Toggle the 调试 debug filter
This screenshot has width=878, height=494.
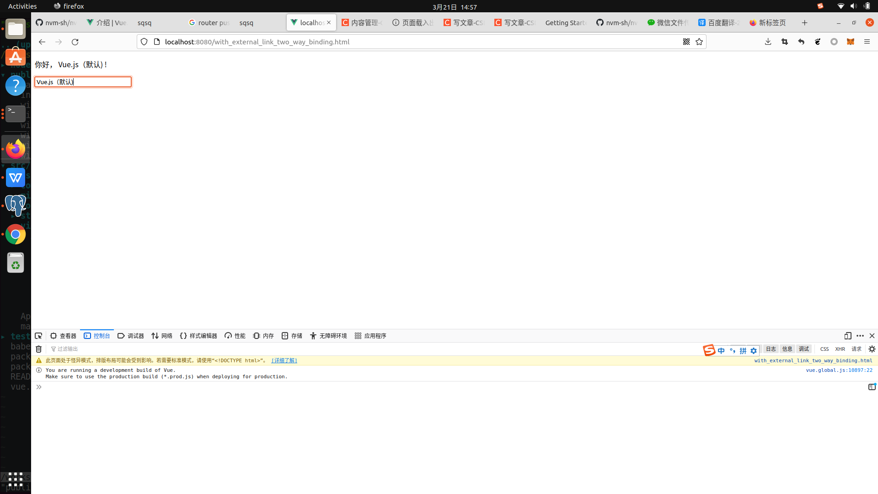(x=804, y=349)
